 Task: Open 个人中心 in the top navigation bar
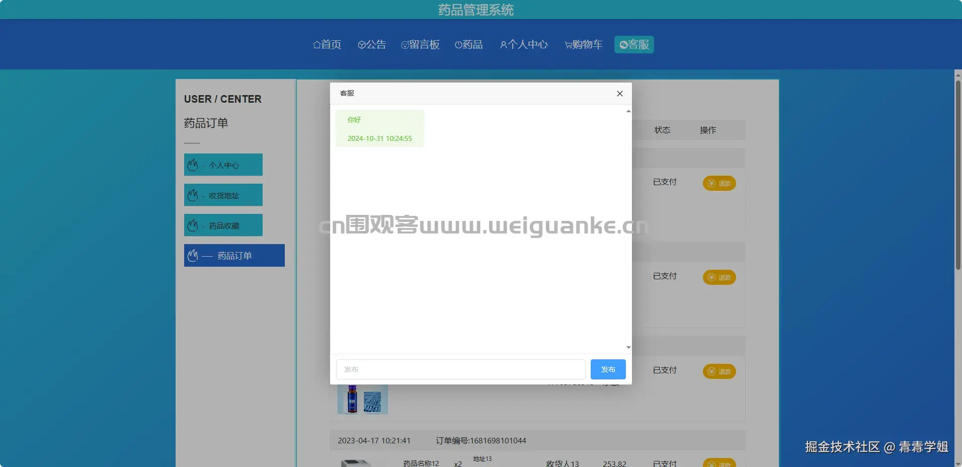point(524,45)
